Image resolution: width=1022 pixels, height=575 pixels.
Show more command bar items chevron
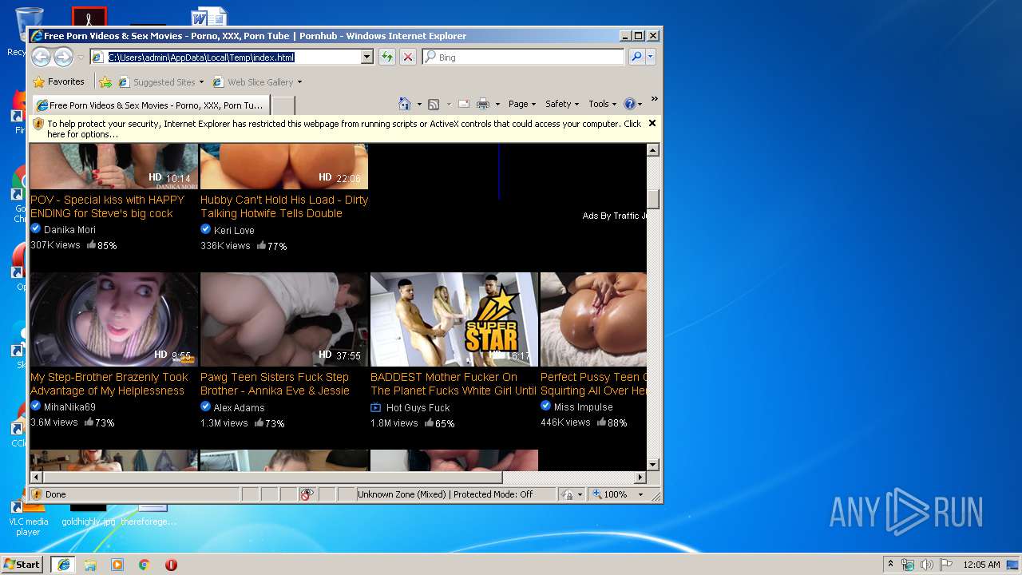[x=655, y=100]
